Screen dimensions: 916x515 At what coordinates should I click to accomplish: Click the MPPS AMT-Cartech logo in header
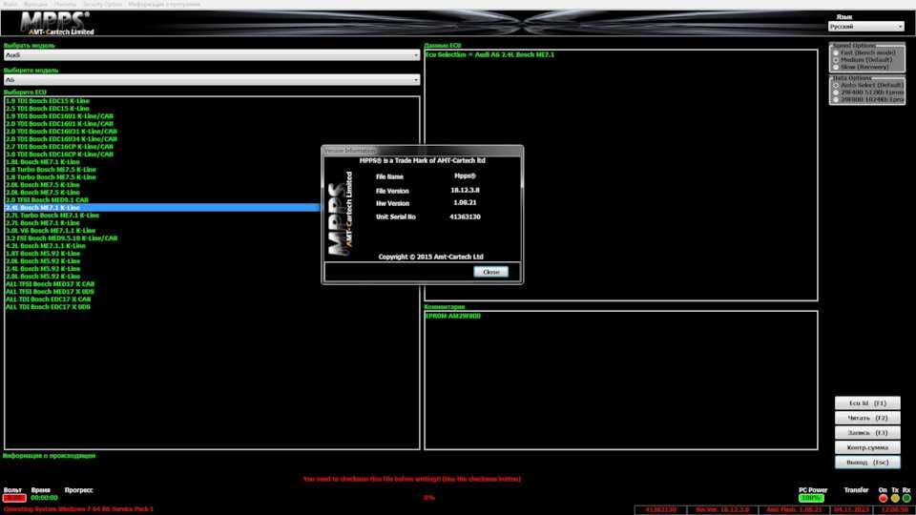point(56,23)
